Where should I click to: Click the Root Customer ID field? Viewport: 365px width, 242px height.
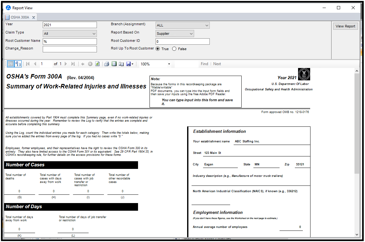[x=182, y=42]
